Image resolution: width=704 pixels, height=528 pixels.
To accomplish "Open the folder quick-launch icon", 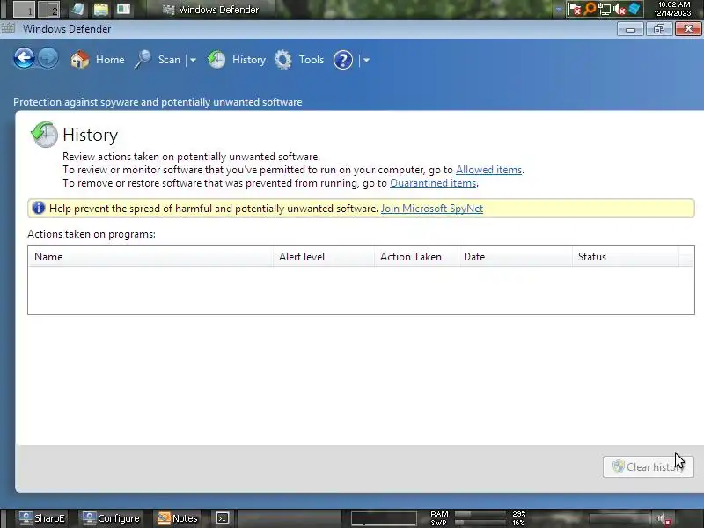I will 101,9.
